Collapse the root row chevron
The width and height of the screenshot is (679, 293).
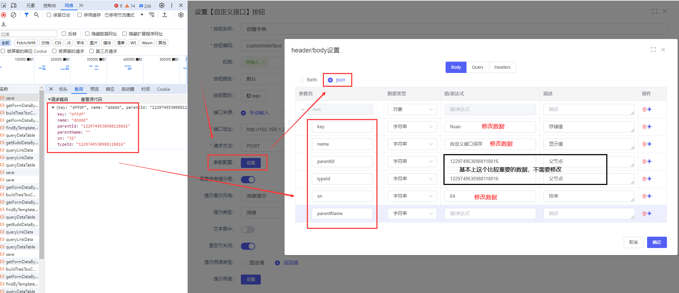(303, 109)
